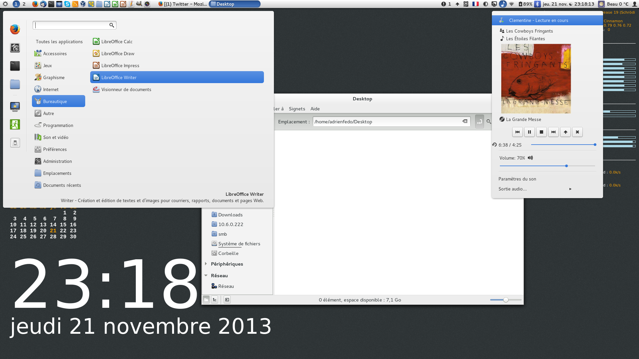639x359 pixels.
Task: Click Skype launcher in top panel
Action: (x=67, y=4)
